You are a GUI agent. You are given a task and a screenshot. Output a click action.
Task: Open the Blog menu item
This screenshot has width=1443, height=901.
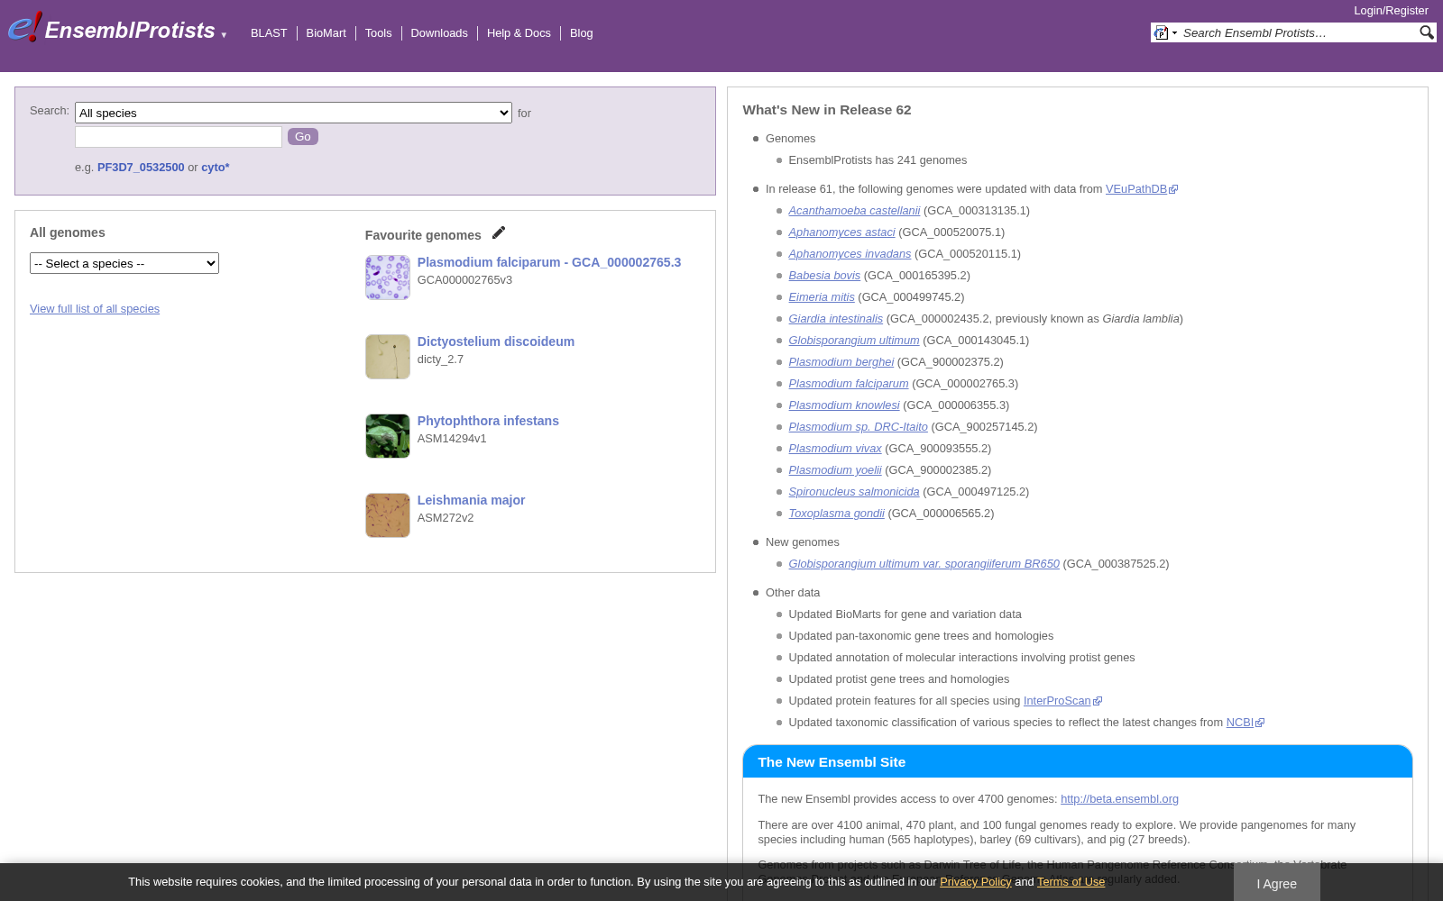(x=582, y=33)
